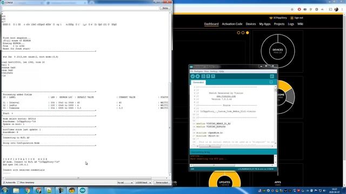Open the Wiki nav item

pos(300,24)
